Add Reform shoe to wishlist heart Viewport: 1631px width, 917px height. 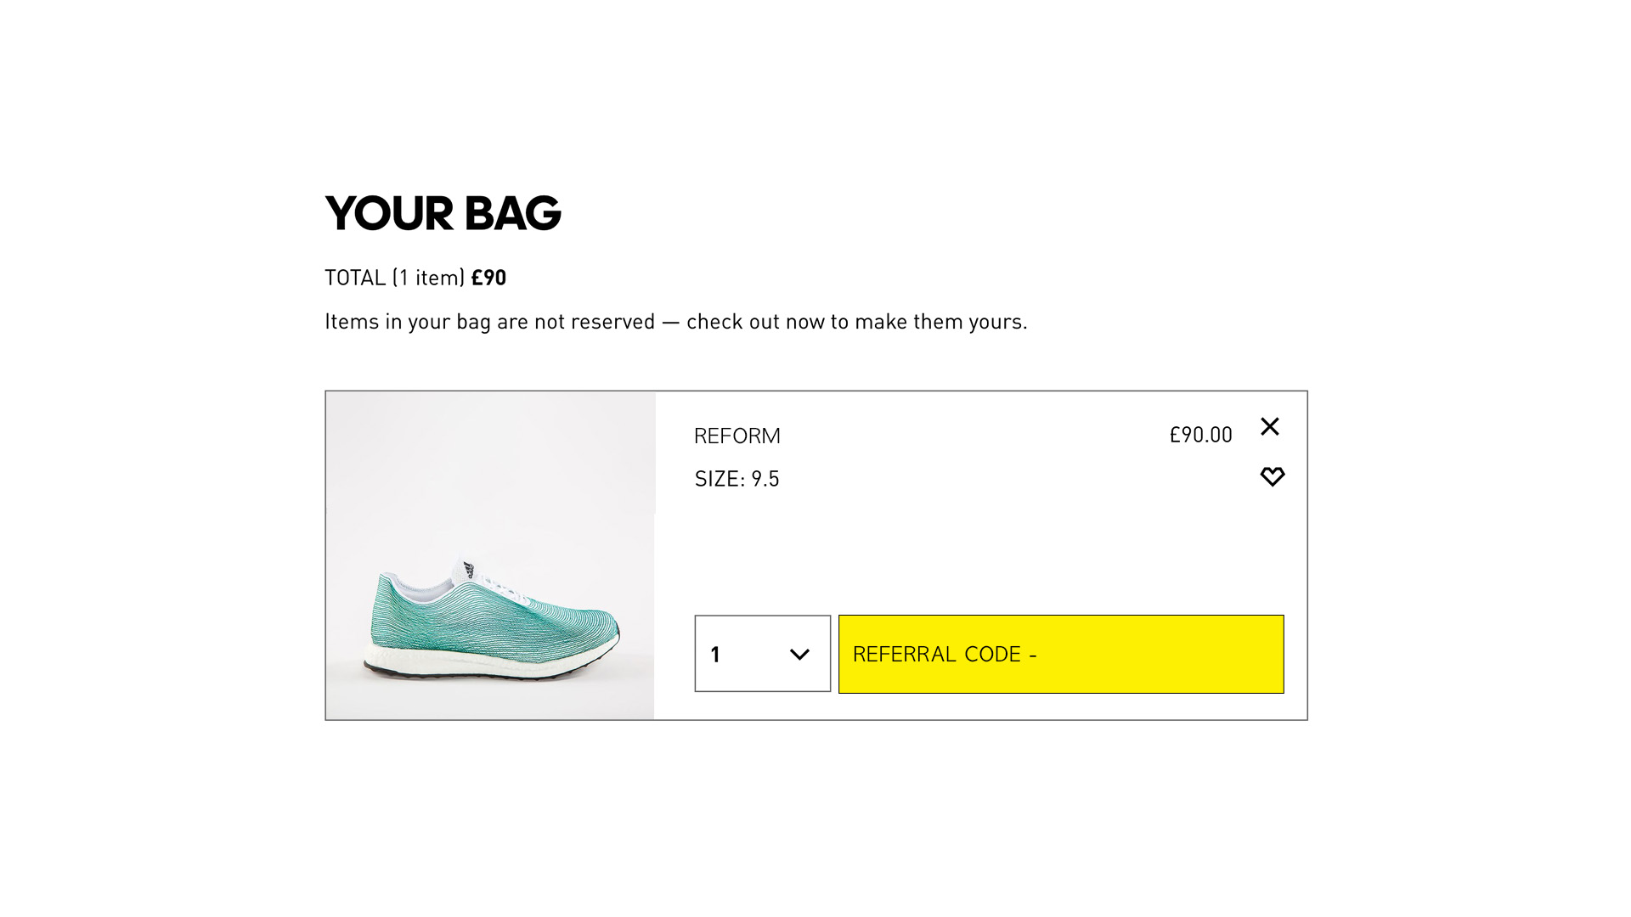coord(1272,476)
